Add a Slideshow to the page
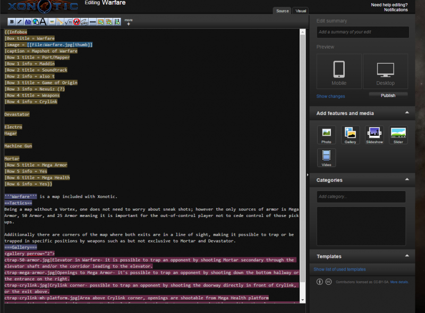Image resolution: width=425 pixels, height=313 pixels. coord(375,135)
